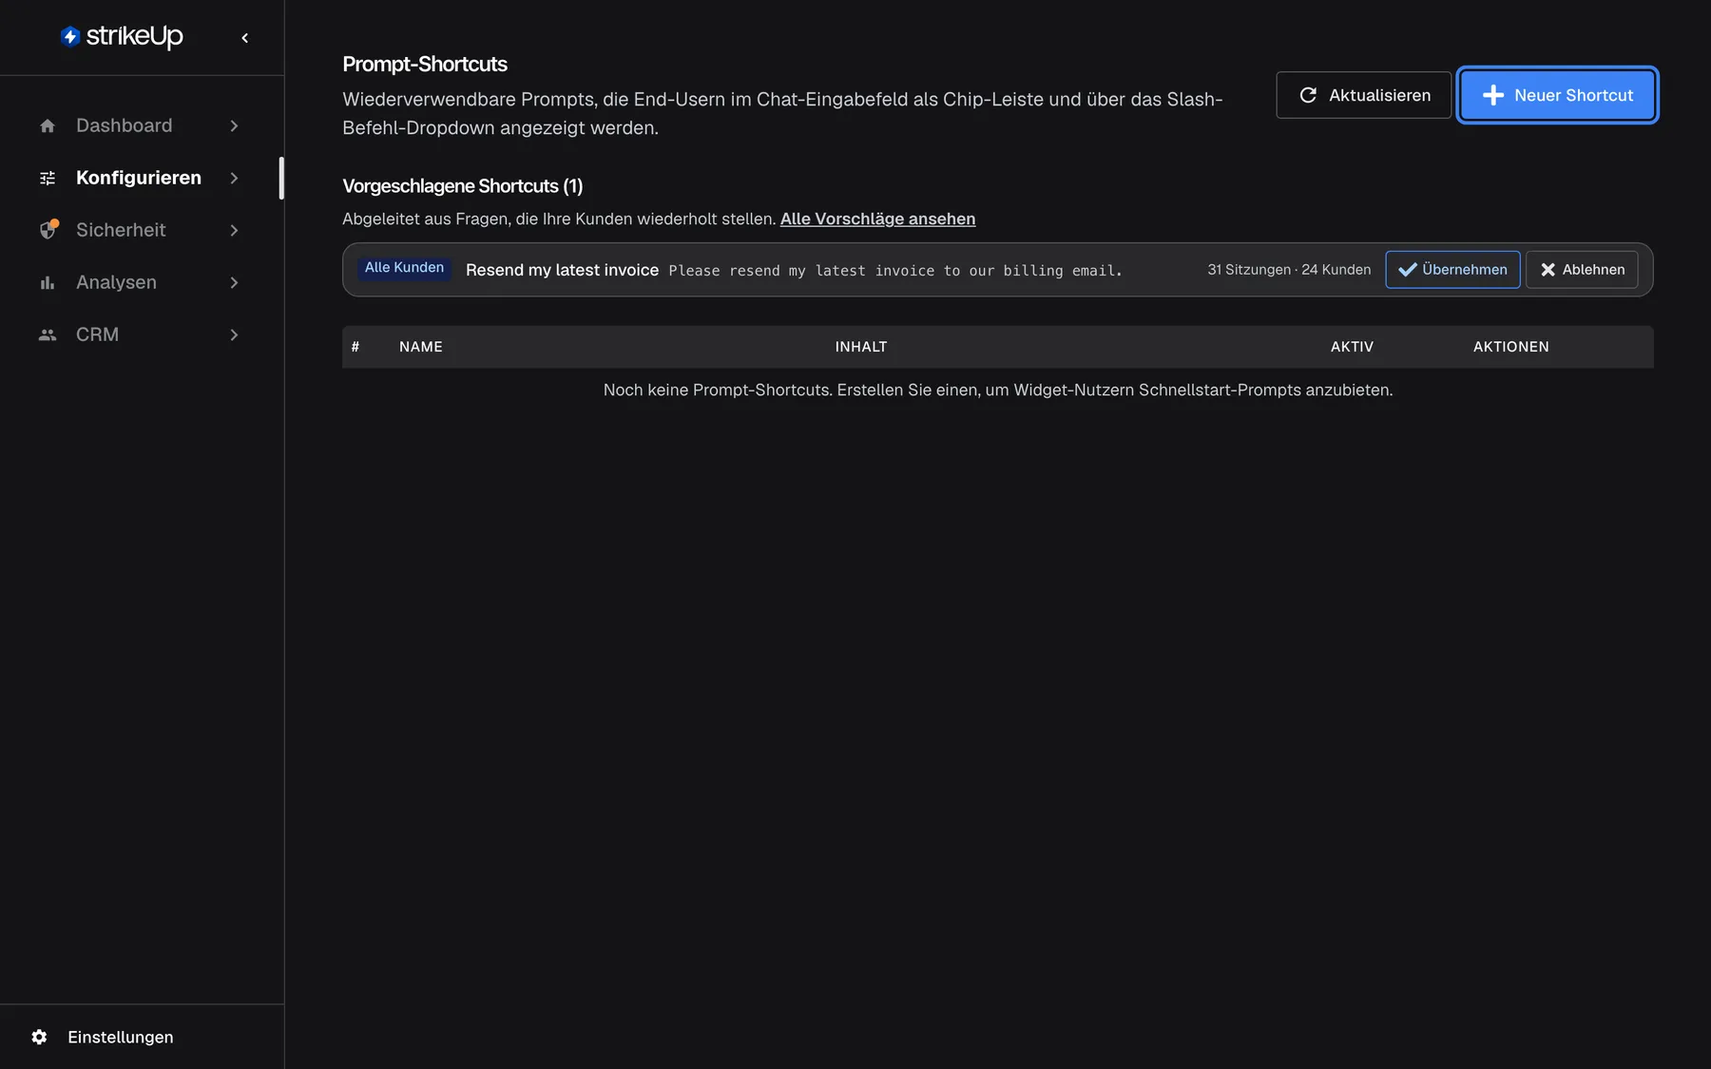
Task: Click the Dashboard home icon
Action: [x=48, y=125]
